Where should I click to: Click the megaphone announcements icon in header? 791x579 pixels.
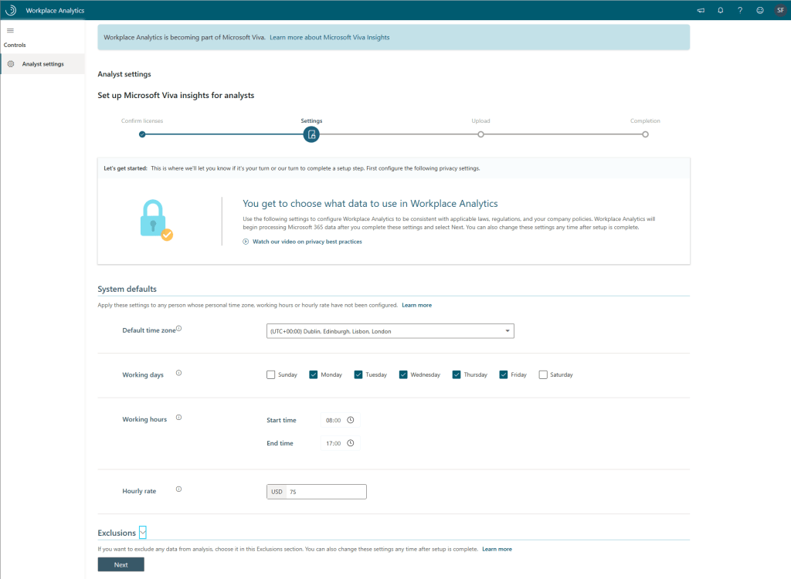pos(701,11)
